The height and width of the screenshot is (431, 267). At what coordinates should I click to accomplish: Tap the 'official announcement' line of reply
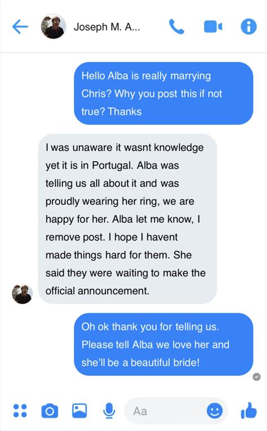97,291
